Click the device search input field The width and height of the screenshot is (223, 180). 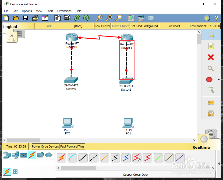[29, 163]
